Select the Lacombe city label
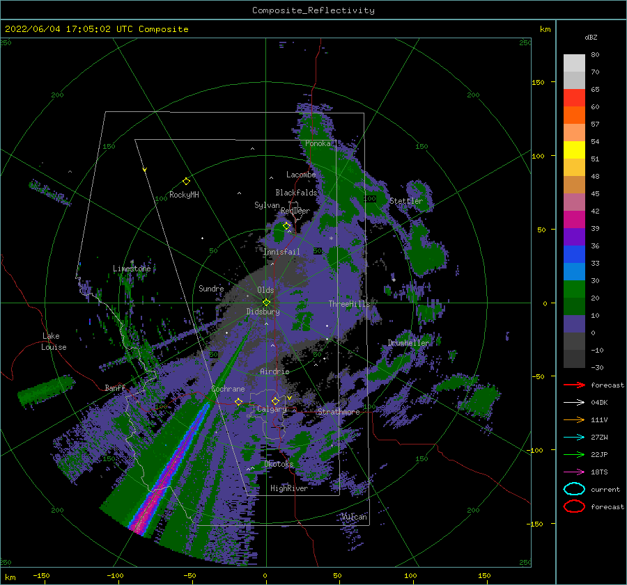This screenshot has width=627, height=585. click(x=301, y=175)
